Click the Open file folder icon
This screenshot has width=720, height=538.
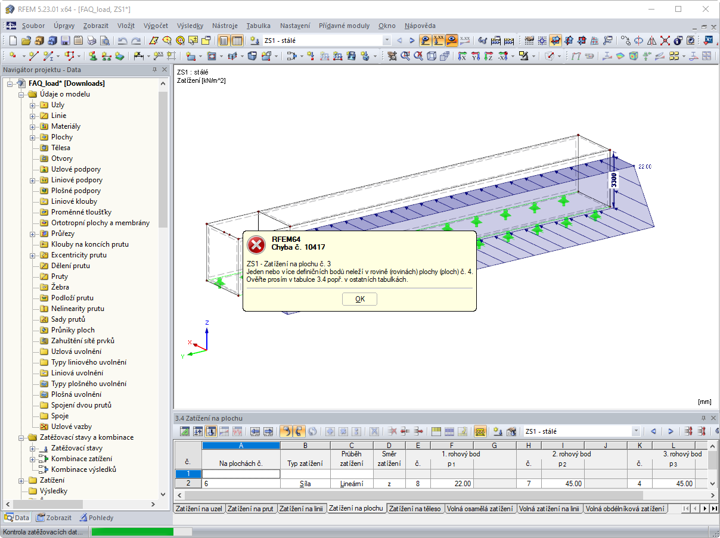pos(26,41)
